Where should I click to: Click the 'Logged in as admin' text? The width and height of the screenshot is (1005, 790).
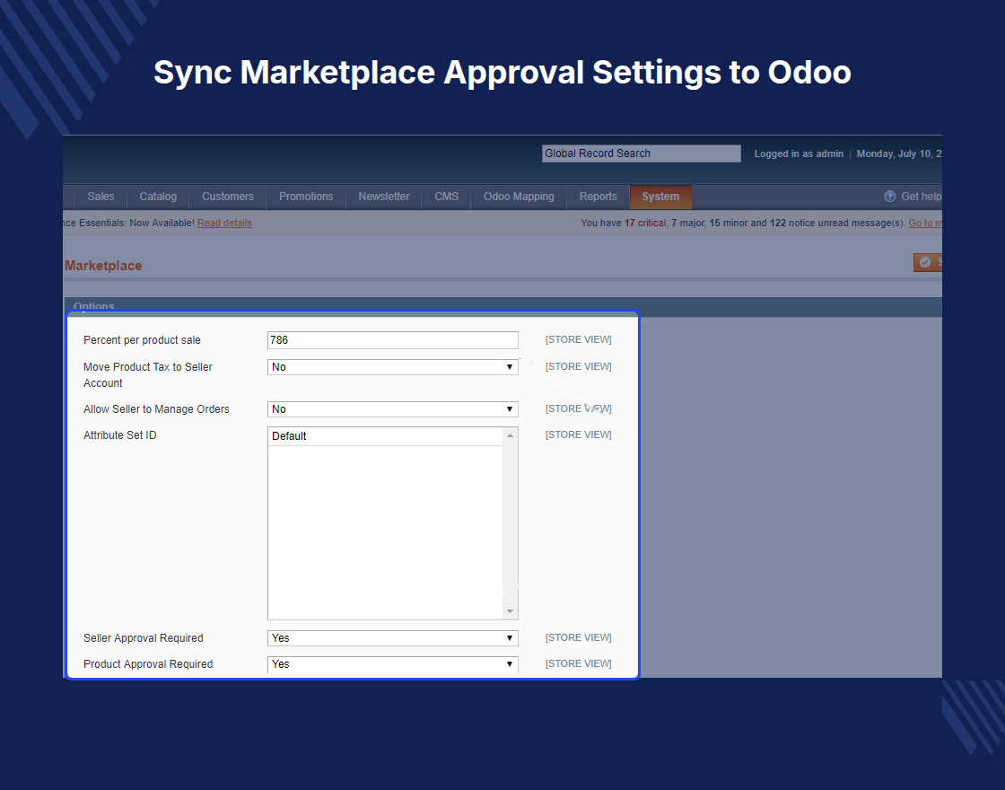(x=799, y=154)
